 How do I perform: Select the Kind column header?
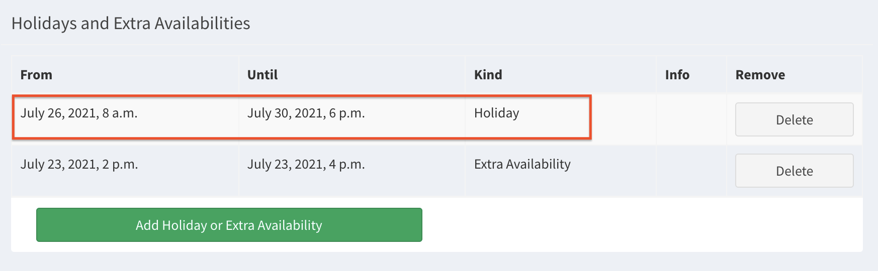(488, 75)
